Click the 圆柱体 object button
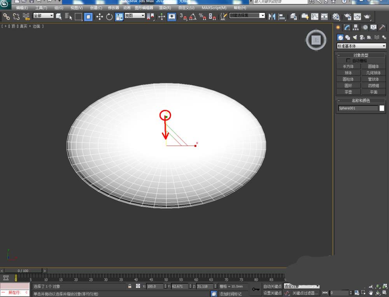389x297 pixels. coord(348,79)
